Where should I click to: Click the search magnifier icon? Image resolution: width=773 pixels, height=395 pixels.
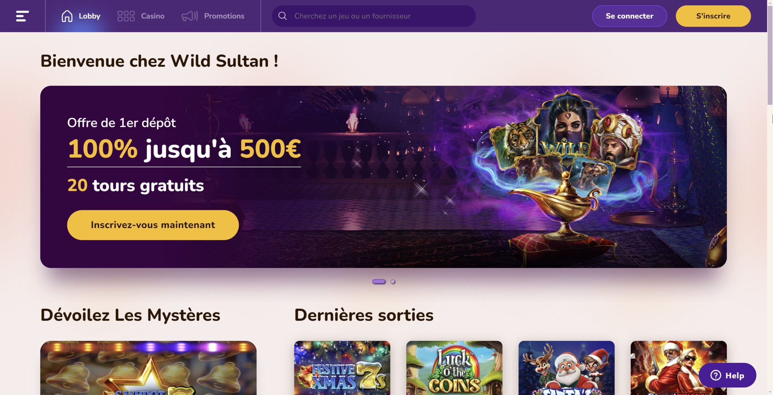coord(282,16)
